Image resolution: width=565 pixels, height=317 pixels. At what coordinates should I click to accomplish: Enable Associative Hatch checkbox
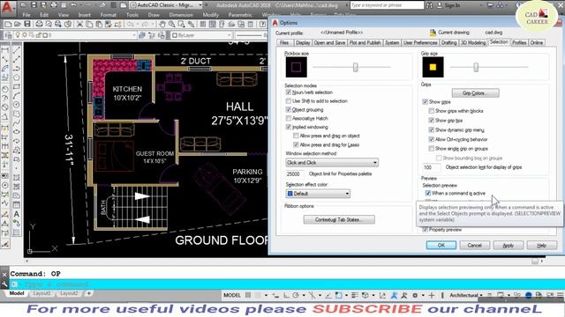pos(289,118)
